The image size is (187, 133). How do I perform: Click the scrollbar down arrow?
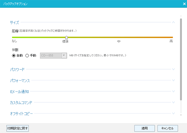pyautogui.click(x=181, y=114)
